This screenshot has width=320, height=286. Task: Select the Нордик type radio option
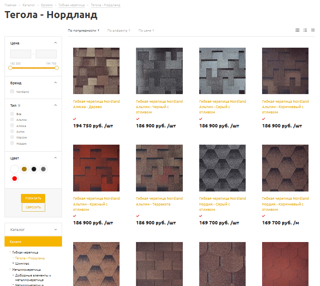(12, 143)
